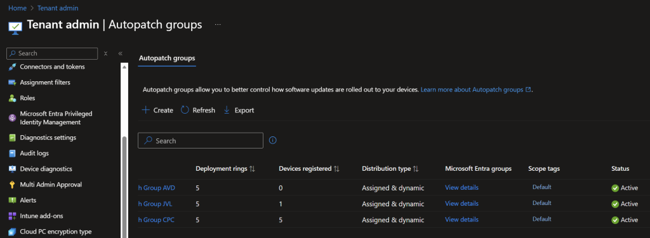Click the Refresh button
Image resolution: width=650 pixels, height=238 pixels.
pyautogui.click(x=198, y=110)
